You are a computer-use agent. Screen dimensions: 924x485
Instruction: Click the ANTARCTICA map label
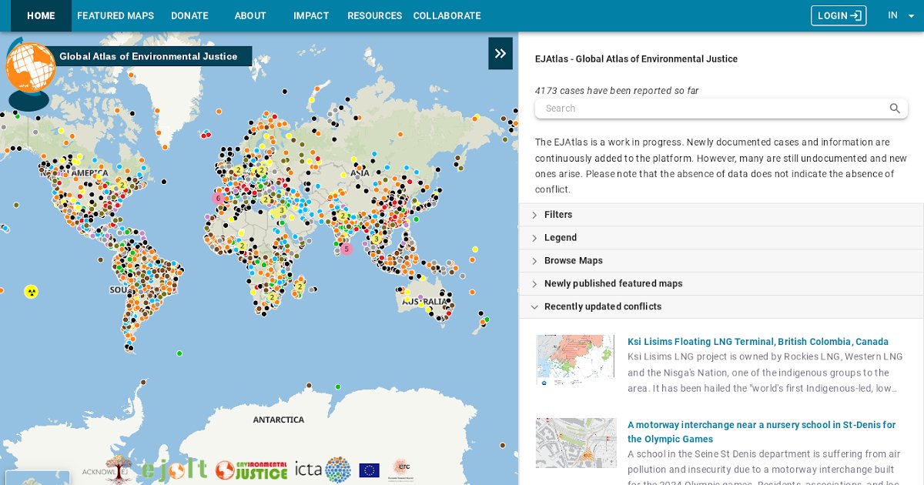click(279, 420)
